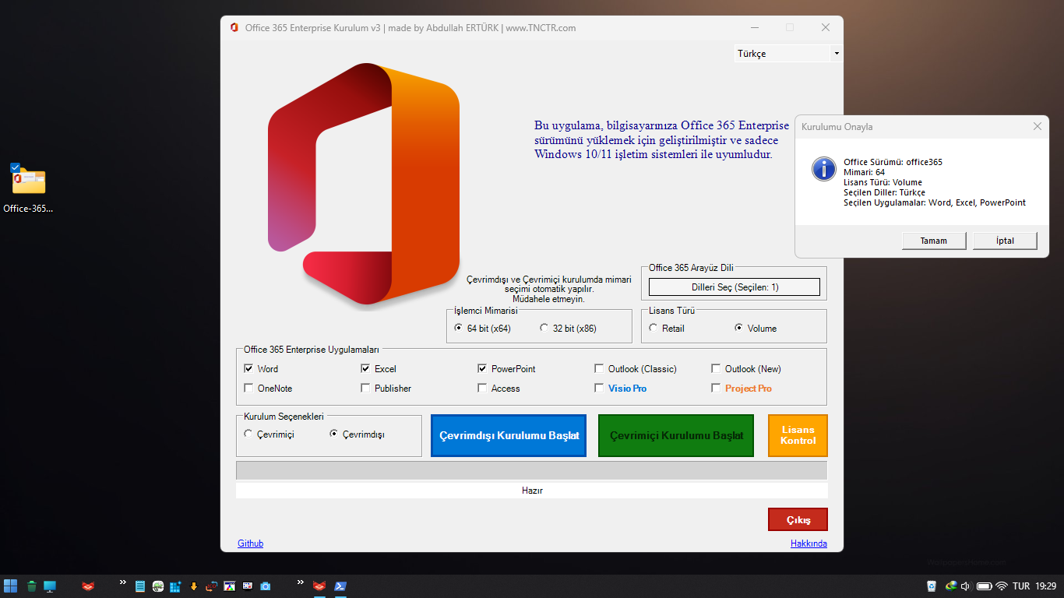Cancel installation with İptal button

point(1005,241)
